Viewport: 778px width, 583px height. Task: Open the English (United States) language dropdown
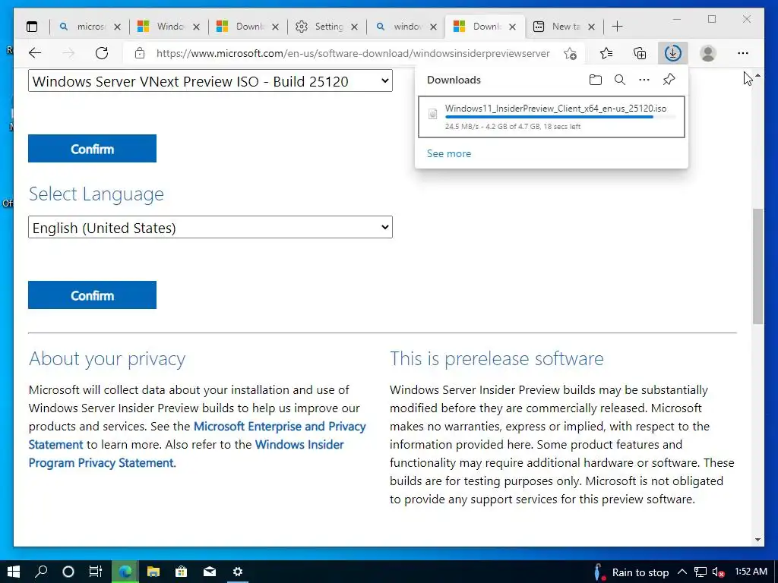click(x=210, y=228)
